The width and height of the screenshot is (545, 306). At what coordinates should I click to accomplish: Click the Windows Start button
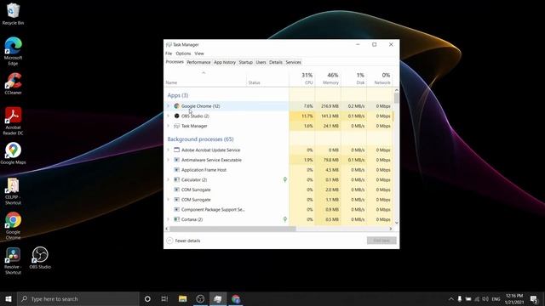[9, 298]
